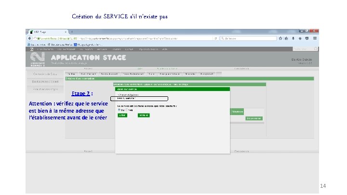The height and width of the screenshot is (195, 347).
Task: Select the 'Enseignant Référent' step tab
Action: 170,74
